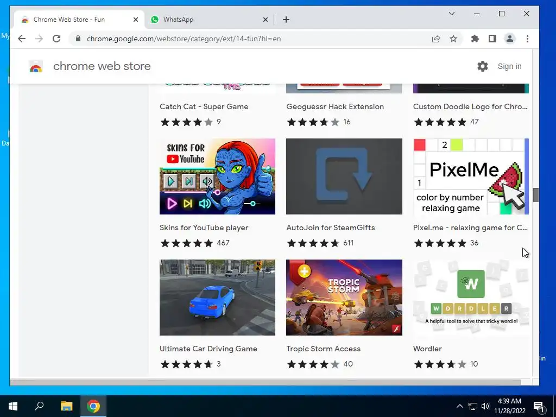Viewport: 556px width, 417px height.
Task: Open a new tab with the plus button
Action: tap(286, 20)
